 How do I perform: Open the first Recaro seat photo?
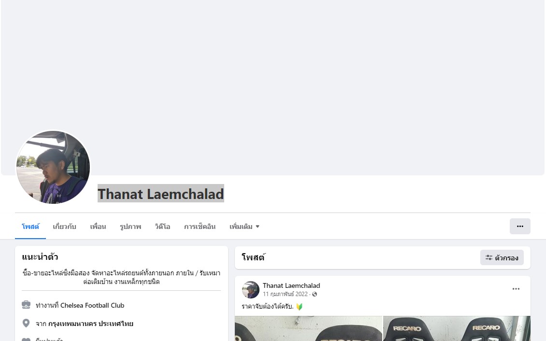tap(309, 328)
